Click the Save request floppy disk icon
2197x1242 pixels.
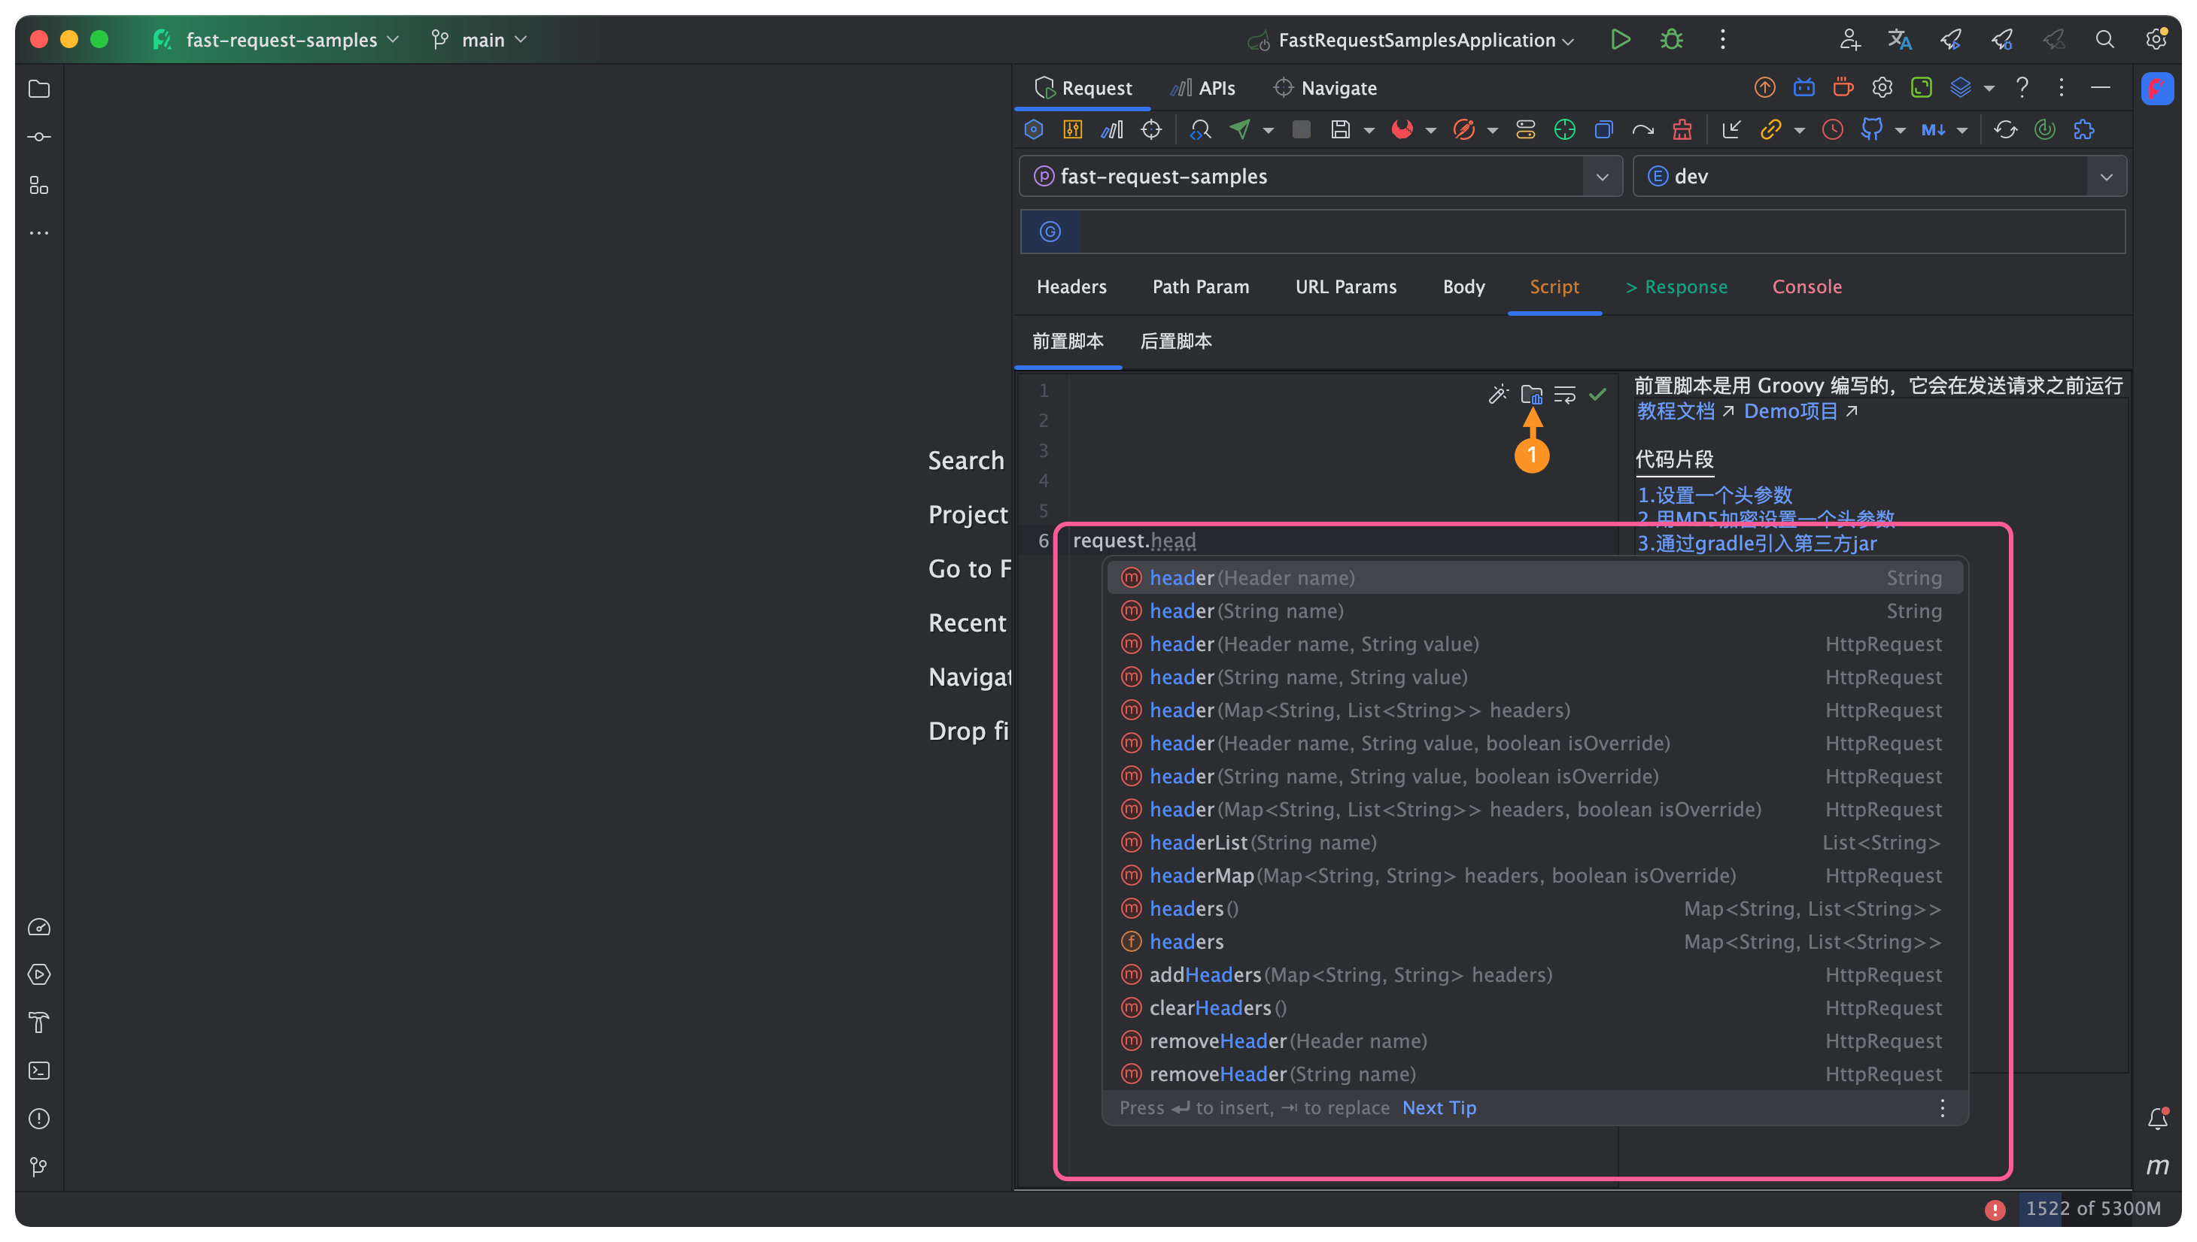(1340, 129)
